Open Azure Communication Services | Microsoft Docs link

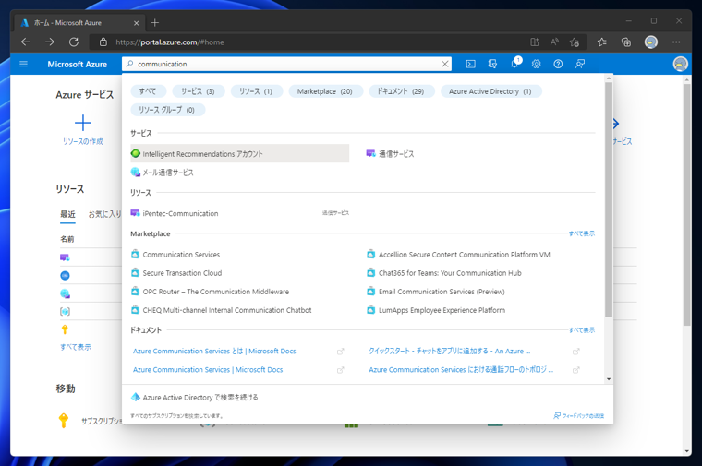pyautogui.click(x=208, y=369)
